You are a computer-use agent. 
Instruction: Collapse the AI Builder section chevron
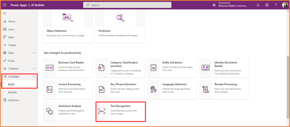[34, 76]
